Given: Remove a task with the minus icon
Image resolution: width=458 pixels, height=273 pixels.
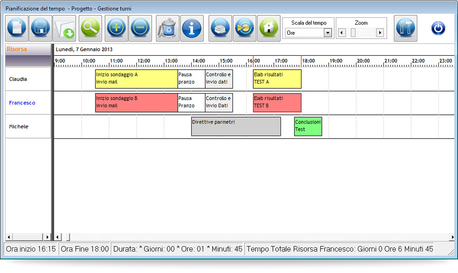Looking at the screenshot, I should point(140,28).
